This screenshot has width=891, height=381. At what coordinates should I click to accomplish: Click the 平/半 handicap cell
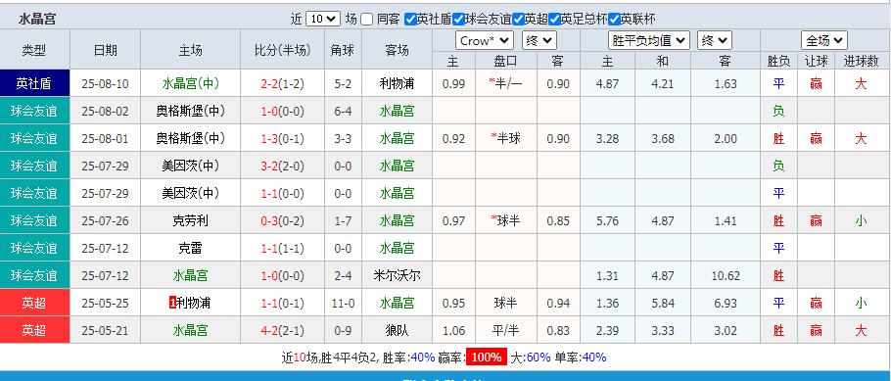pyautogui.click(x=506, y=330)
